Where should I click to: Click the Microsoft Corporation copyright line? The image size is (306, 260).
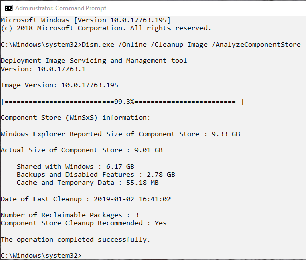pyautogui.click(x=106, y=28)
